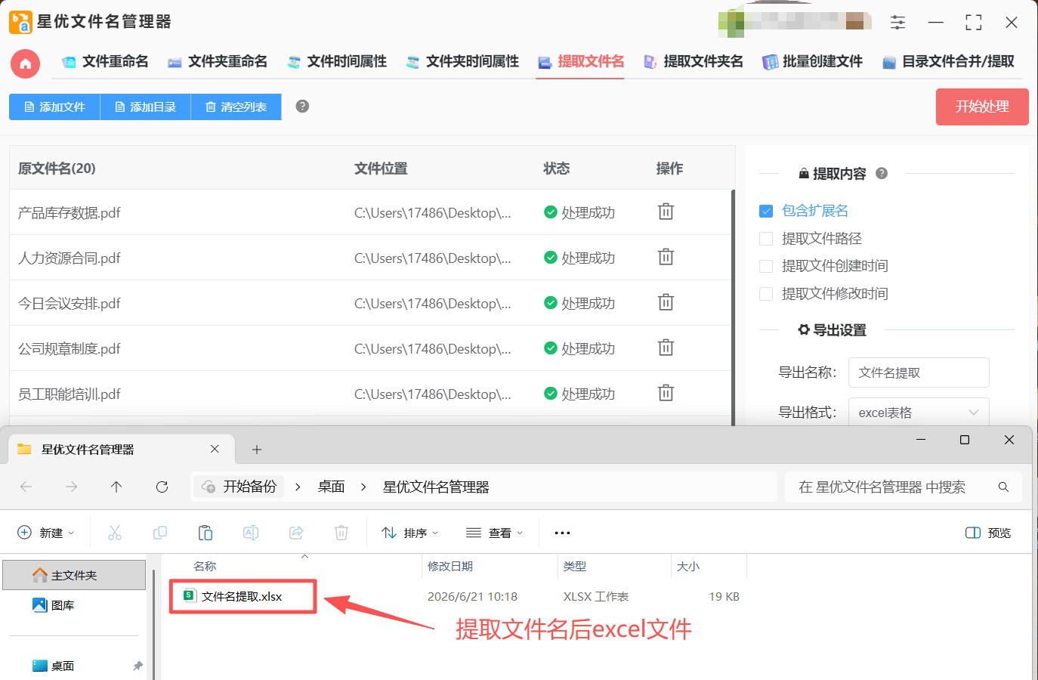Click the red 开始处理 button
This screenshot has width=1038, height=680.
982,107
